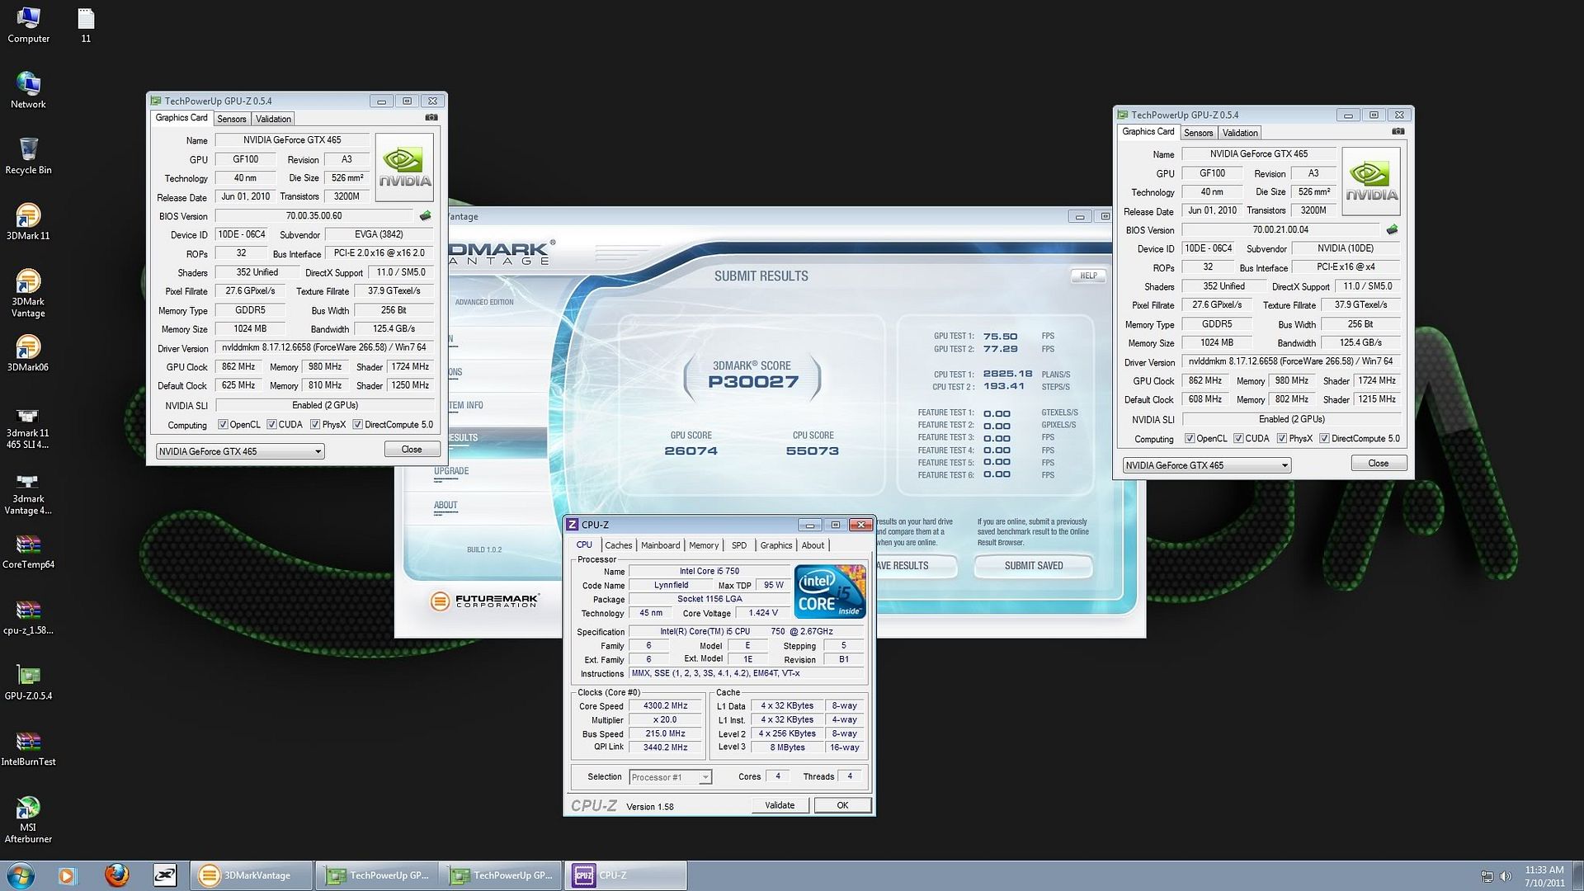
Task: Launch 3DMark Vantage desktop shortcut
Action: tap(28, 293)
